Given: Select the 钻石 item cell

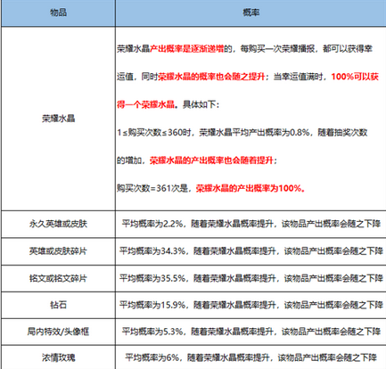Looking at the screenshot, I should tap(58, 305).
